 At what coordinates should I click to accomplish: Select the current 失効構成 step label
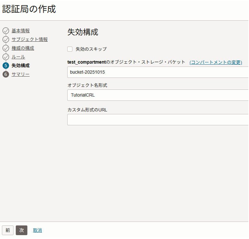pos(20,66)
